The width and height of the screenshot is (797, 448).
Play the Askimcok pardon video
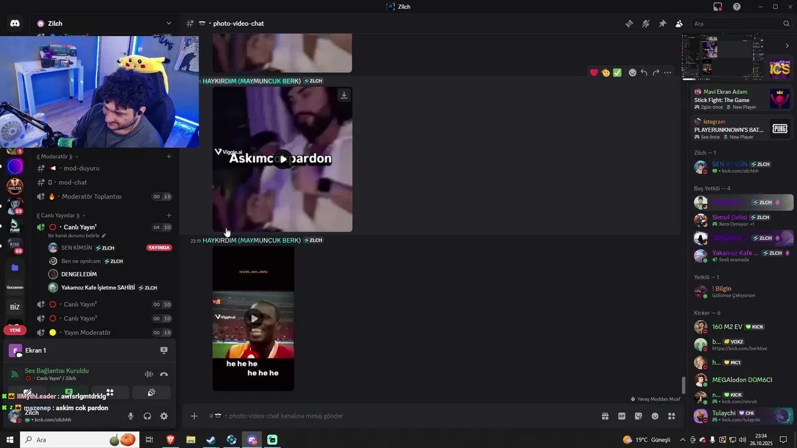(x=283, y=159)
